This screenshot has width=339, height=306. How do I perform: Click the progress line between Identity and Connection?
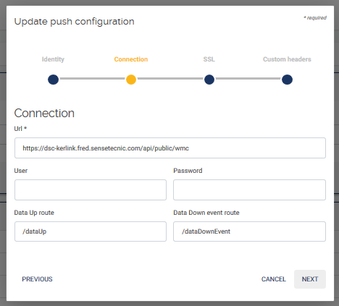point(92,79)
